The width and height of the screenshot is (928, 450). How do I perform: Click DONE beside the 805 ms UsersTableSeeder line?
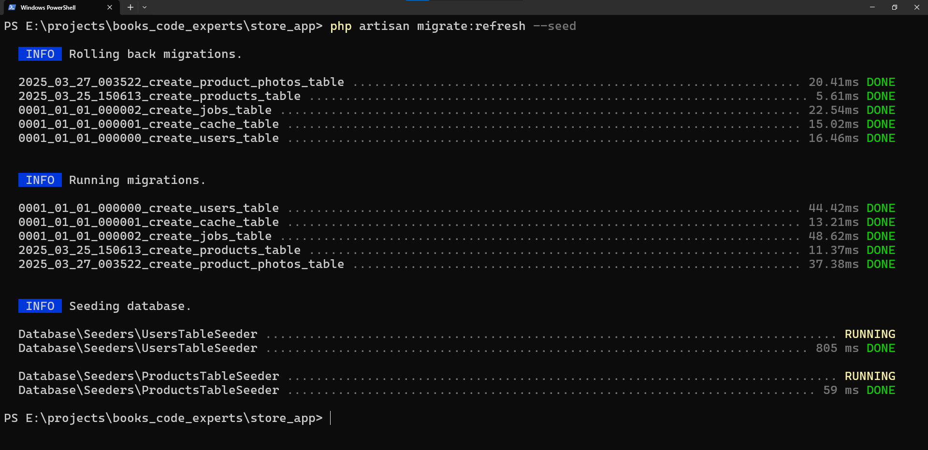[881, 348]
